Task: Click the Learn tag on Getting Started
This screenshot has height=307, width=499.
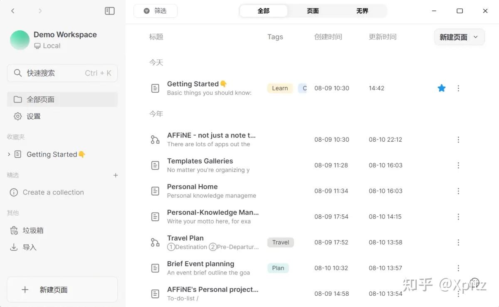Action: [x=279, y=88]
